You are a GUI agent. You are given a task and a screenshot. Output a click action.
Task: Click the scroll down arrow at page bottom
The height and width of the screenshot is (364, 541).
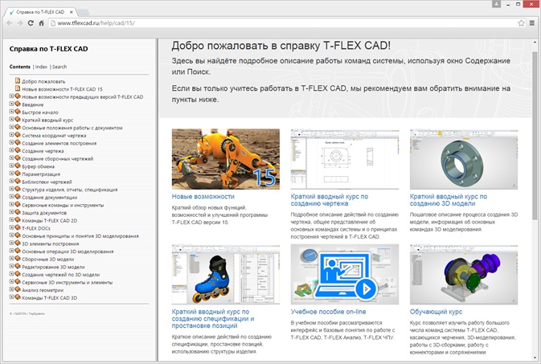535,358
